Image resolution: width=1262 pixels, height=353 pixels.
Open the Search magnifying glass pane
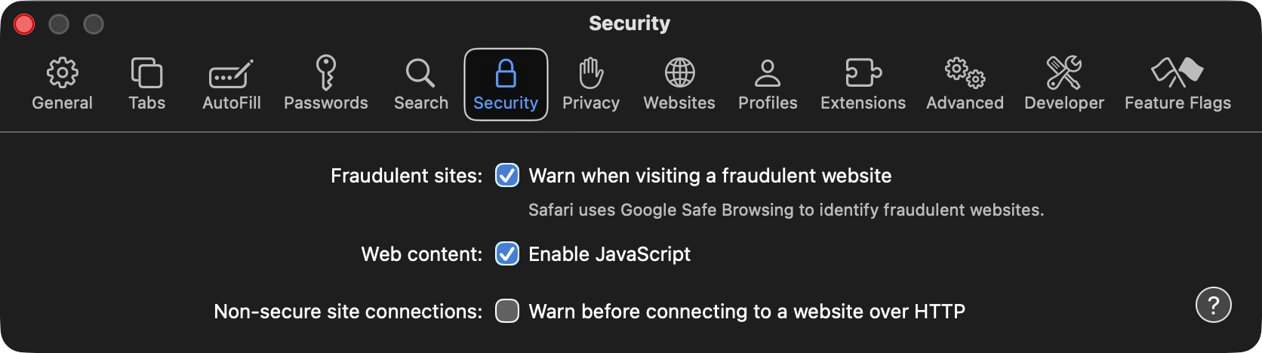[x=420, y=73]
